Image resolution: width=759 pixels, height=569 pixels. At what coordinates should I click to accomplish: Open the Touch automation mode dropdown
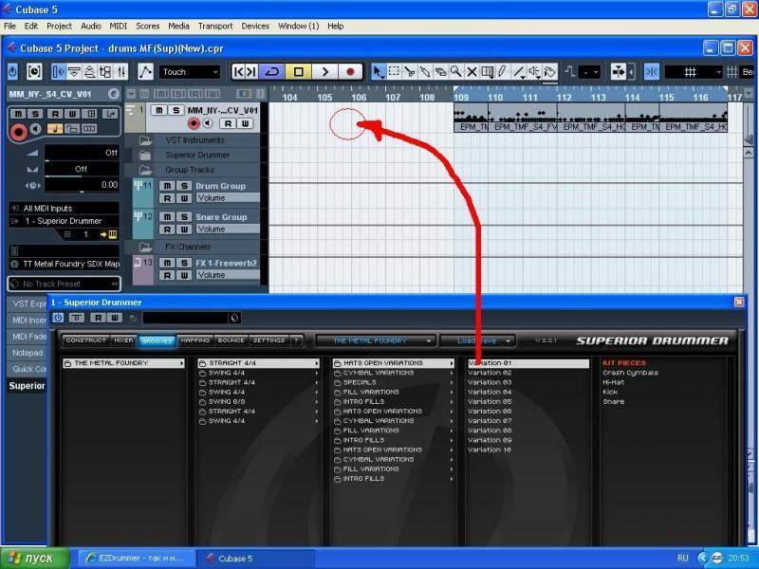point(190,72)
